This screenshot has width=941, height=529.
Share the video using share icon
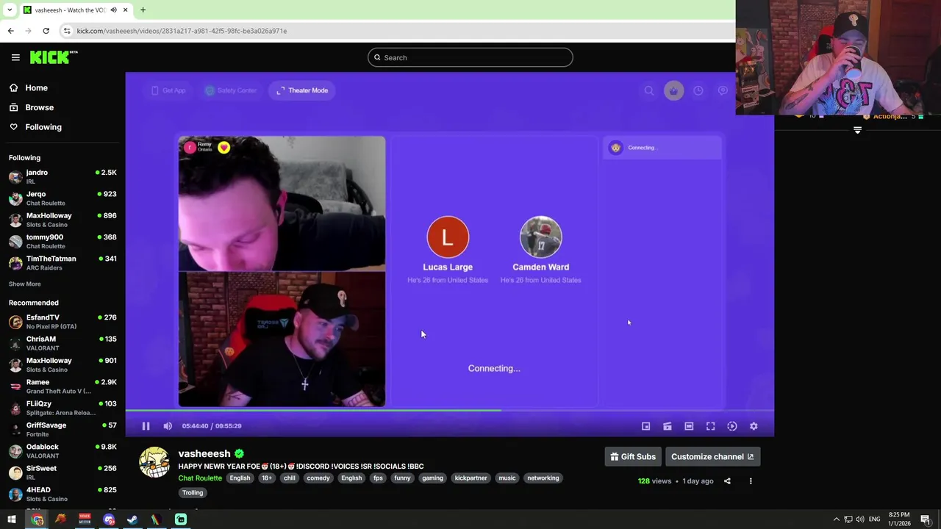pyautogui.click(x=727, y=481)
